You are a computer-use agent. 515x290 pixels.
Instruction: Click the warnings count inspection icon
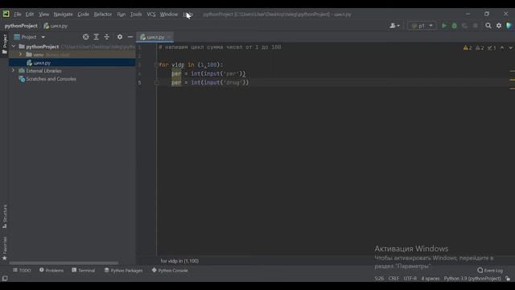click(x=468, y=48)
